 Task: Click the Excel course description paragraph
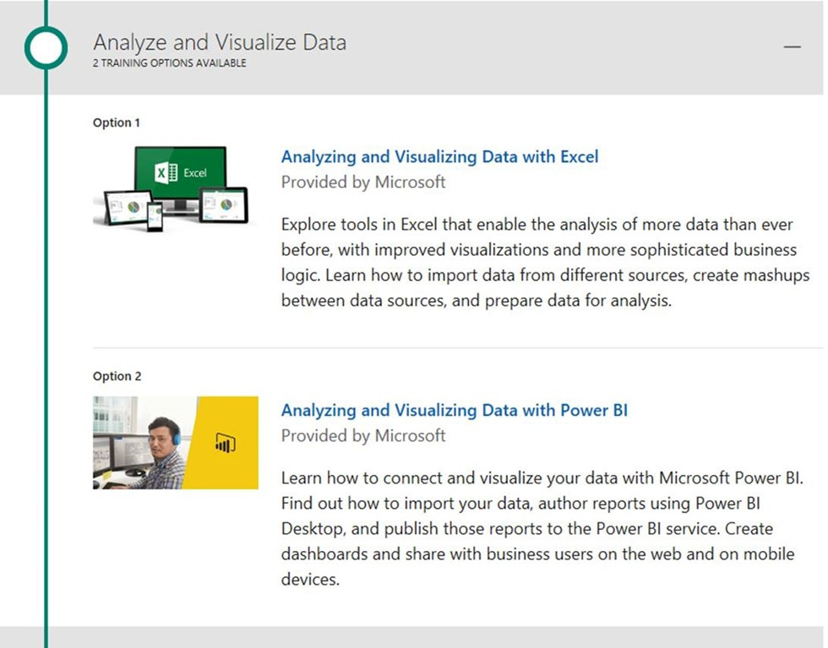point(544,263)
